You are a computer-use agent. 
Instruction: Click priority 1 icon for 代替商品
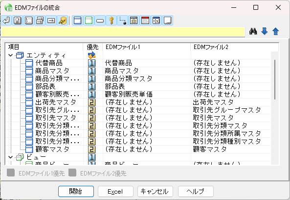(x=92, y=63)
